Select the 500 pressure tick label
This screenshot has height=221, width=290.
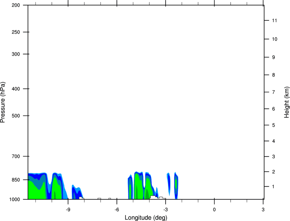point(16,116)
